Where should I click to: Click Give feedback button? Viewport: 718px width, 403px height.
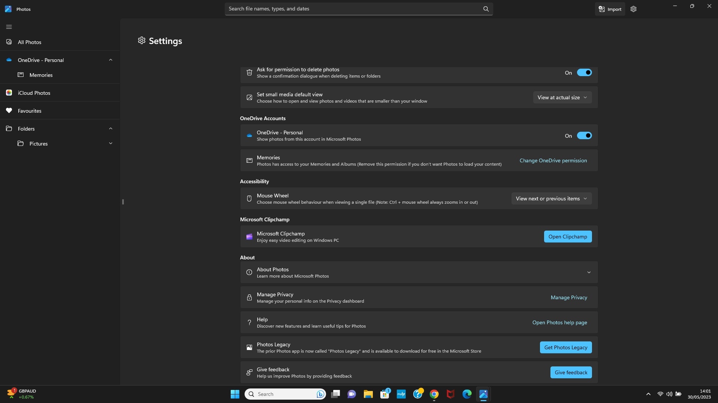tap(571, 372)
